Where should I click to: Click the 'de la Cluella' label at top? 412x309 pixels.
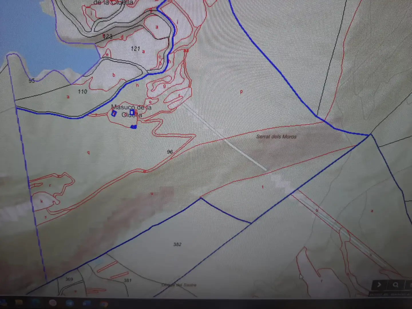coord(113,3)
